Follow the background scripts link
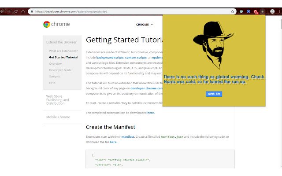 (110, 58)
